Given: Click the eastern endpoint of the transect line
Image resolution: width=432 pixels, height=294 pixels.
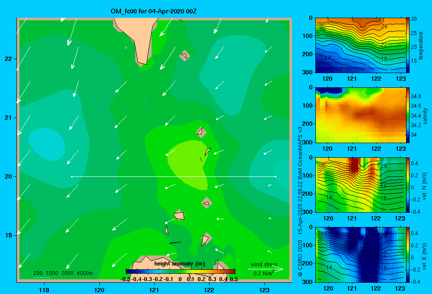Looking at the screenshot, I should pyautogui.click(x=276, y=176).
